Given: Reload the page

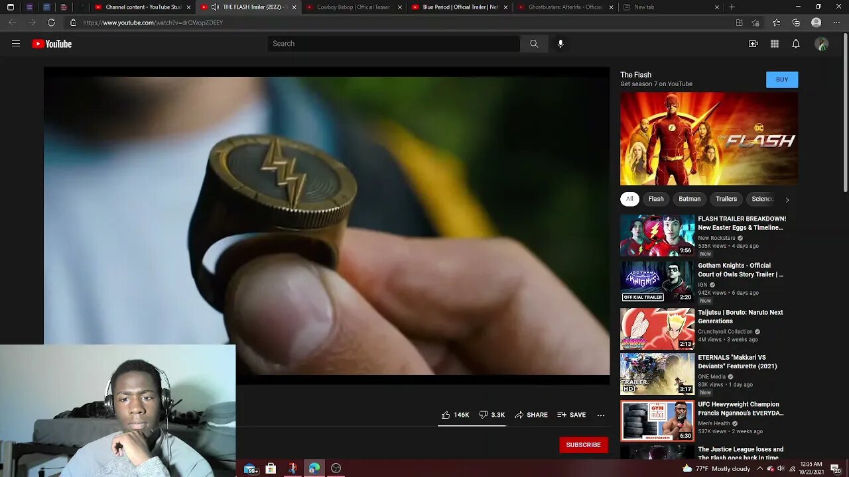Looking at the screenshot, I should coord(51,23).
